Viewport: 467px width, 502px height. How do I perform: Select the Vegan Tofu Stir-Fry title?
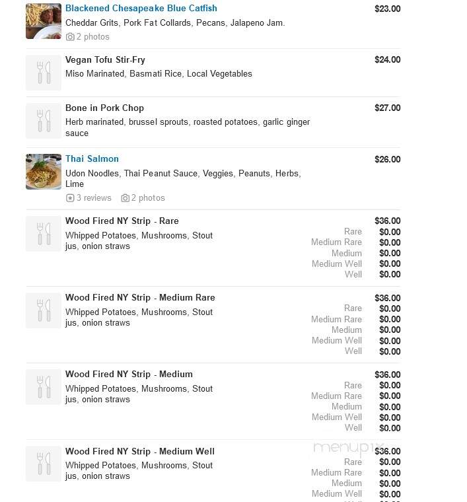pos(105,60)
